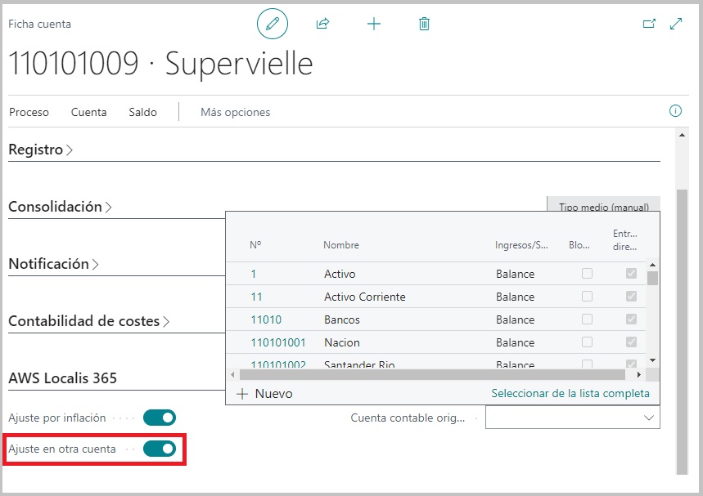Toggle Ajuste por inflación switch
The height and width of the screenshot is (496, 703).
(160, 418)
